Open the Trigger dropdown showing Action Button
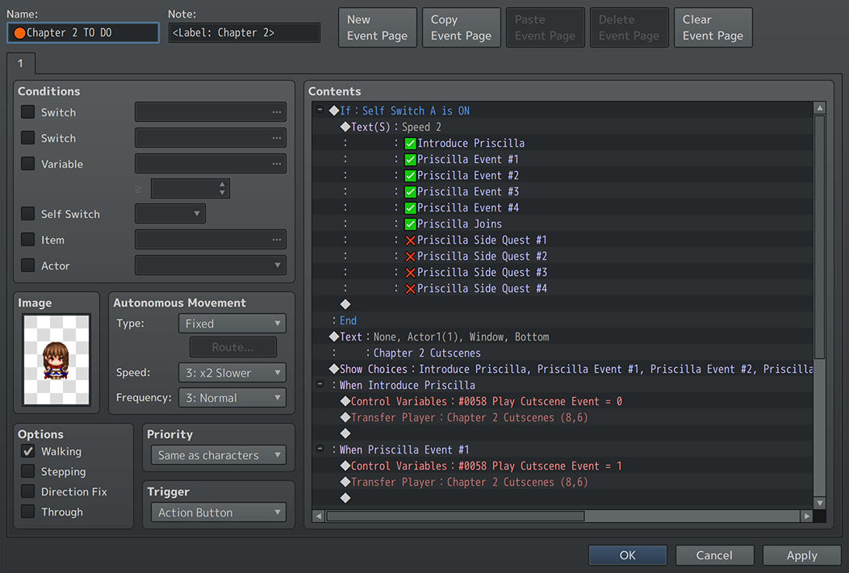 218,512
